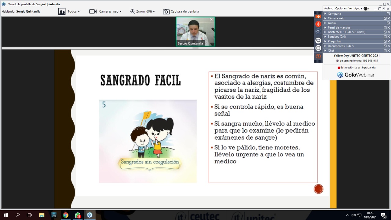This screenshot has height=220, width=391.
Task: Show hidden system tray icons
Action: [x=348, y=215]
